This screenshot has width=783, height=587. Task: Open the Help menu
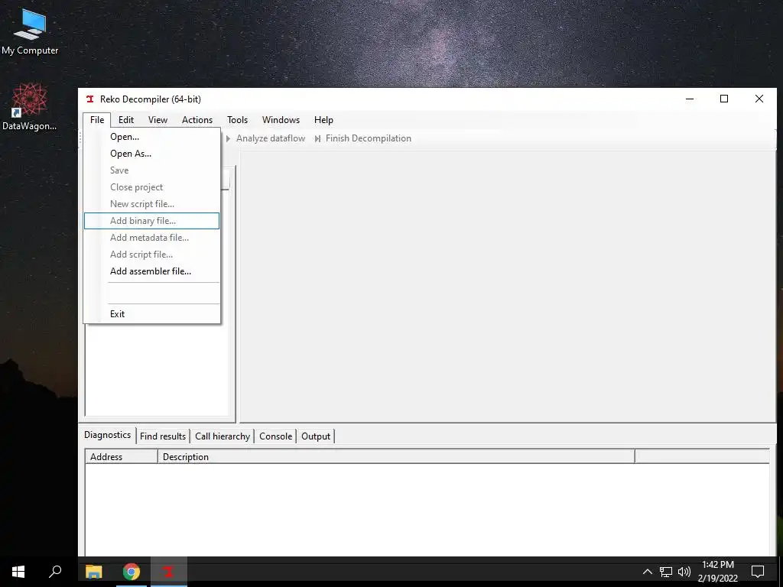[323, 120]
